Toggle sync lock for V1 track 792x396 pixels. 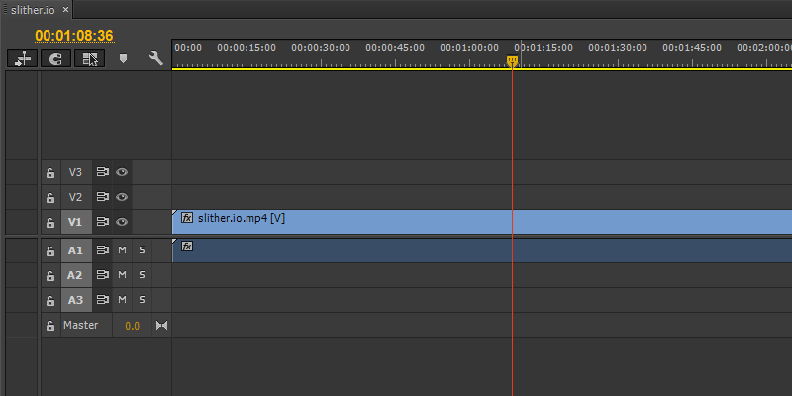(x=103, y=222)
